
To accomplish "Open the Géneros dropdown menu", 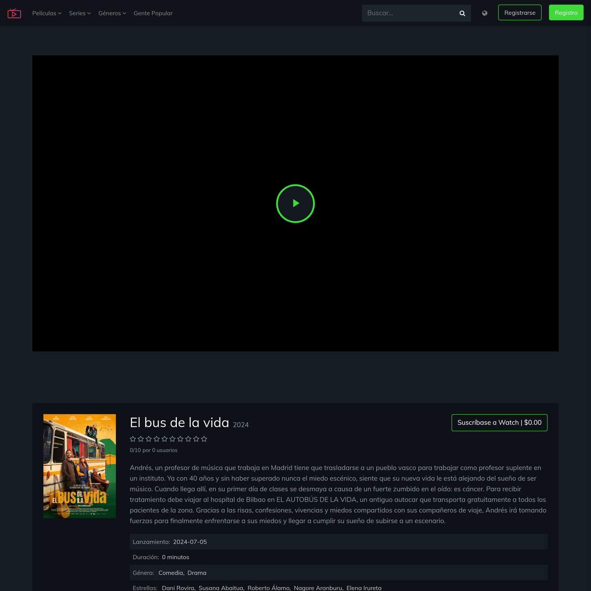I will tap(112, 13).
